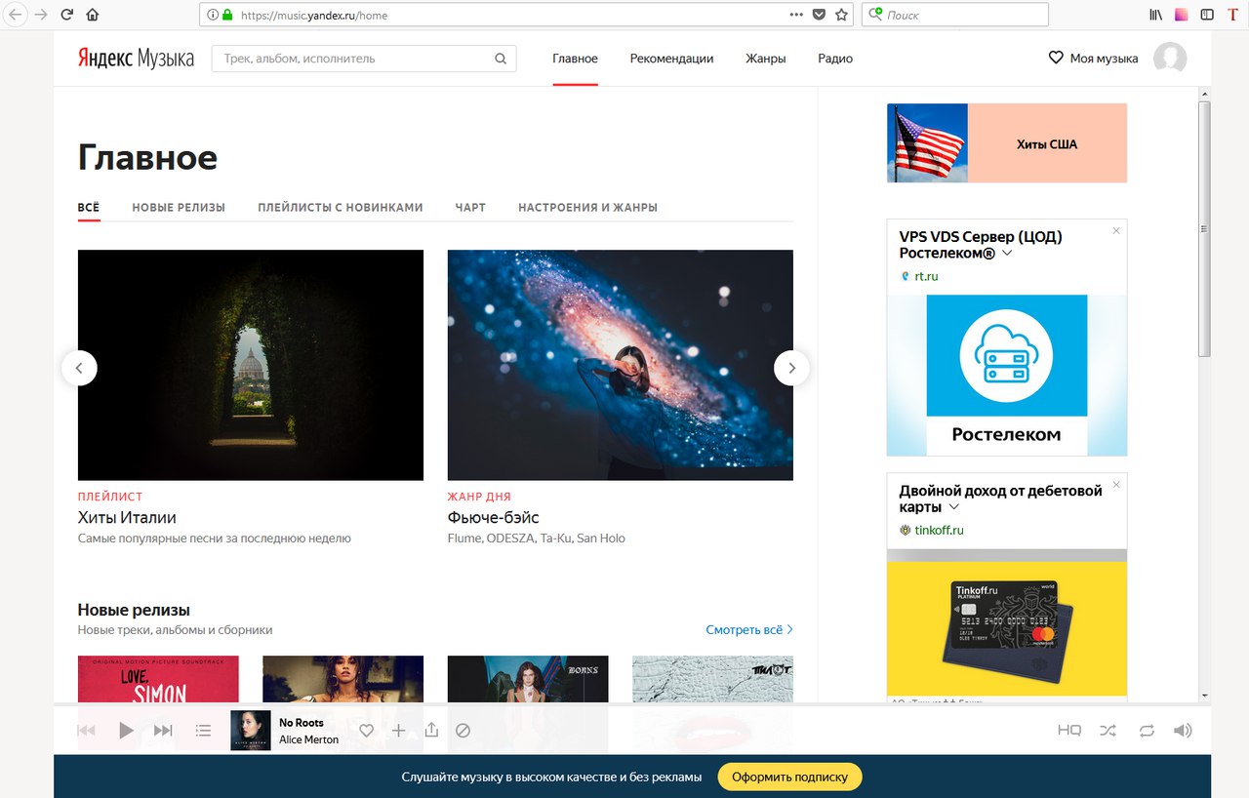
Task: Open the browser library icon
Action: (1156, 15)
